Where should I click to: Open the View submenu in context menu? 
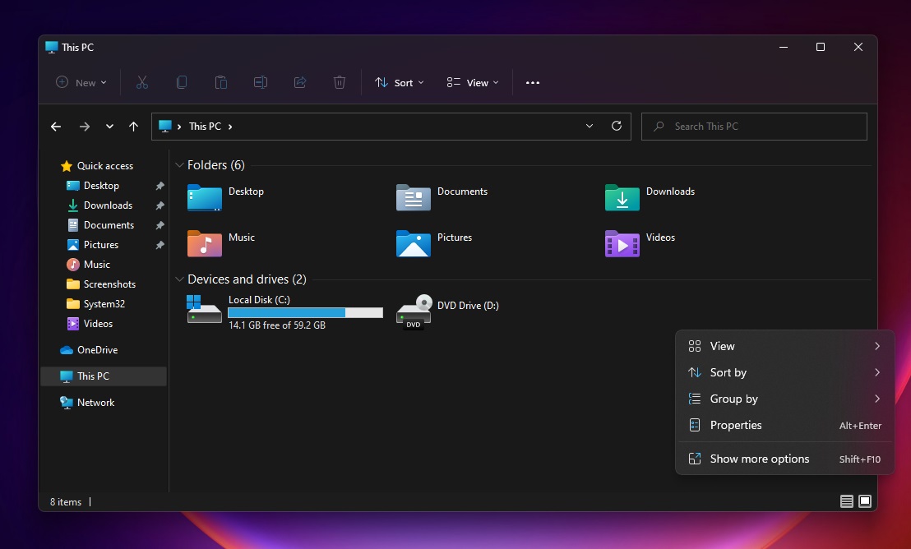tap(785, 346)
